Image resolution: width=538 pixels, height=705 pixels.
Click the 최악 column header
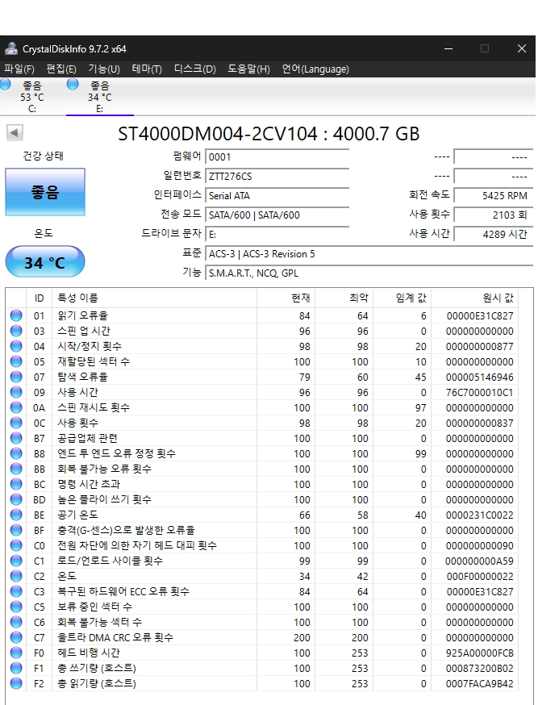344,298
